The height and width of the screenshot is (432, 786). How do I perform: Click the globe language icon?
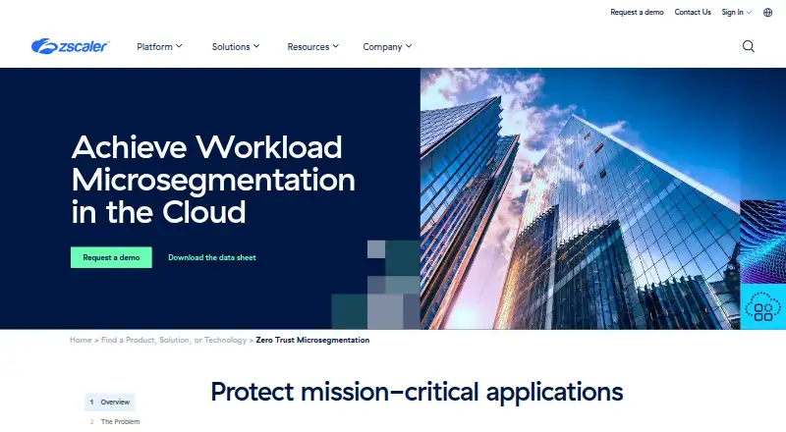[x=767, y=13]
